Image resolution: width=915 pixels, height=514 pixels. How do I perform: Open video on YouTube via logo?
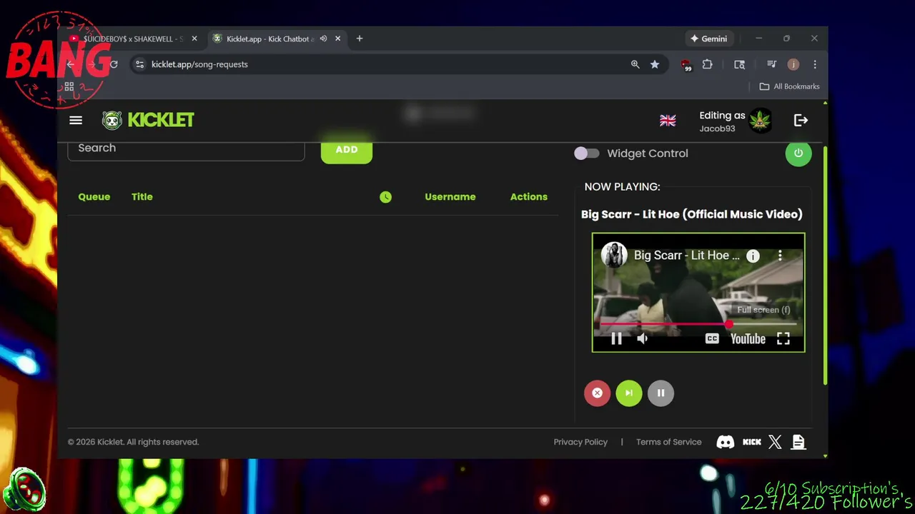coord(748,339)
